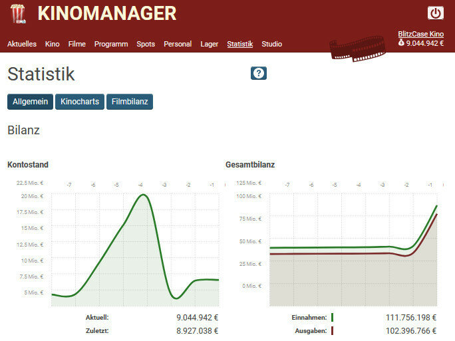Click the popcorn logo icon
The height and width of the screenshot is (341, 455).
18,14
